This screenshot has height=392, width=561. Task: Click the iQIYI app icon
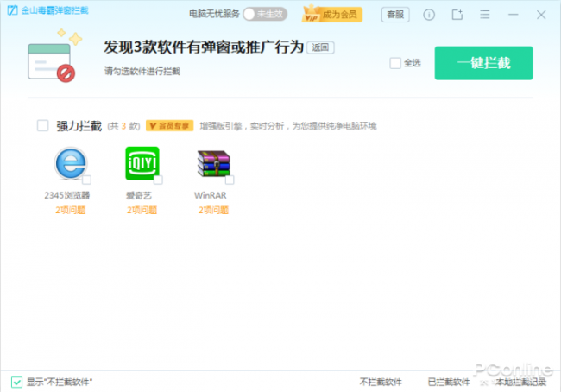click(x=142, y=163)
